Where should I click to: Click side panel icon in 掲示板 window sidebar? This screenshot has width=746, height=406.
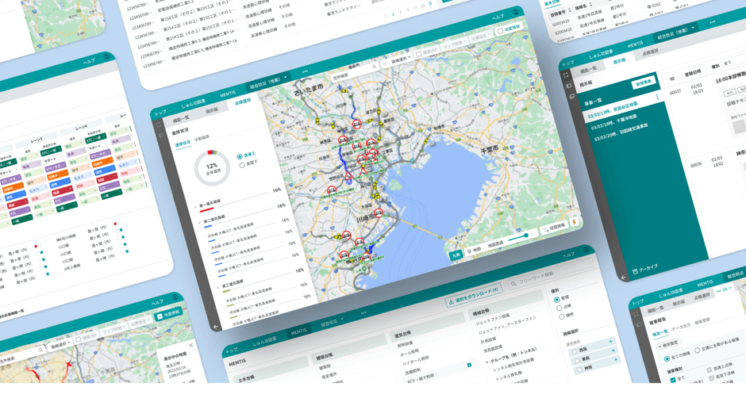(x=569, y=86)
